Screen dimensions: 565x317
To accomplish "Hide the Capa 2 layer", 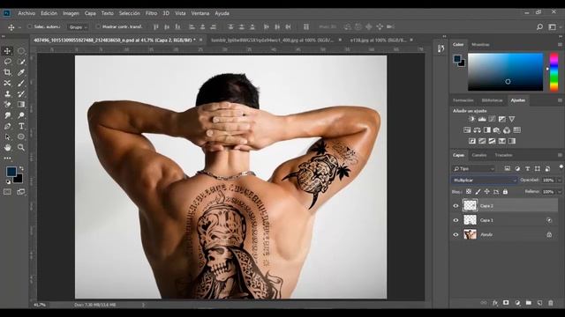I will (456, 206).
